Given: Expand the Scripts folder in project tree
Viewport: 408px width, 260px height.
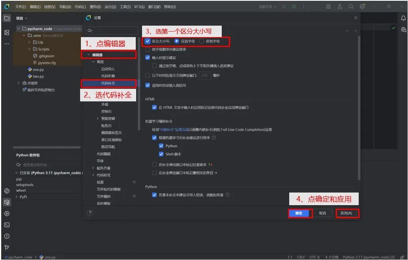Looking at the screenshot, I should click(x=29, y=49).
